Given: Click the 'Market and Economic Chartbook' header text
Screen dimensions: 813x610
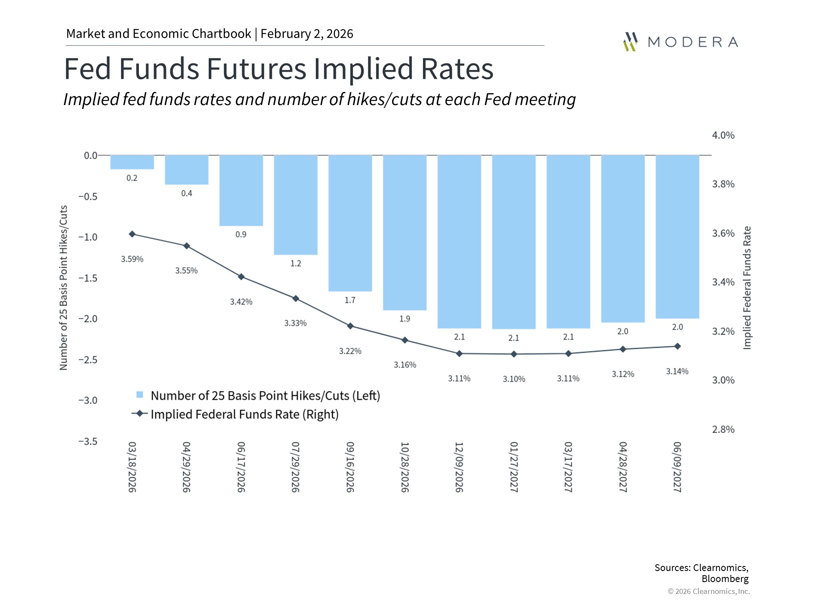Looking at the screenshot, I should point(158,34).
